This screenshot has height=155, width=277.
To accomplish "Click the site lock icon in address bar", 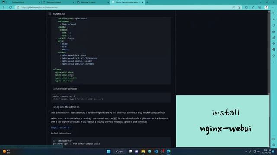I will tap(18, 7).
